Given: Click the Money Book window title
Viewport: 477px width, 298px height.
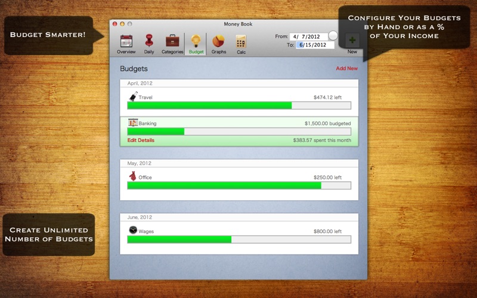Looking at the screenshot, I should click(238, 24).
